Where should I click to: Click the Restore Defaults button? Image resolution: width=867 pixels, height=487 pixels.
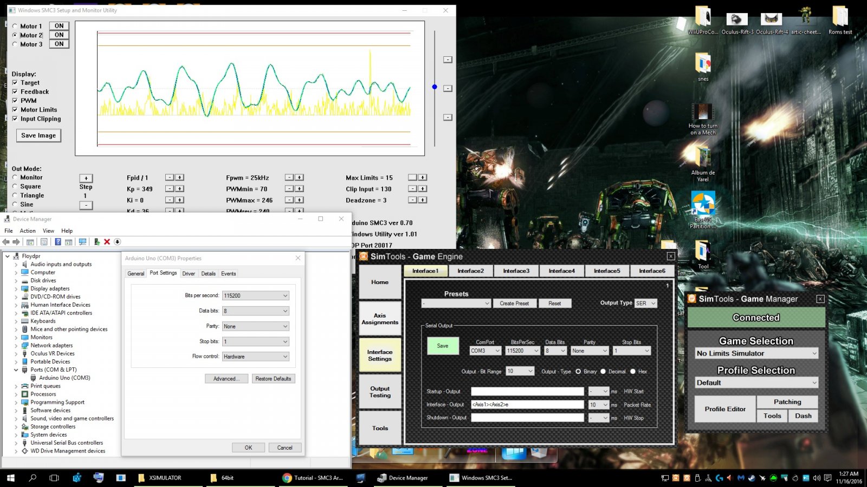pyautogui.click(x=273, y=379)
